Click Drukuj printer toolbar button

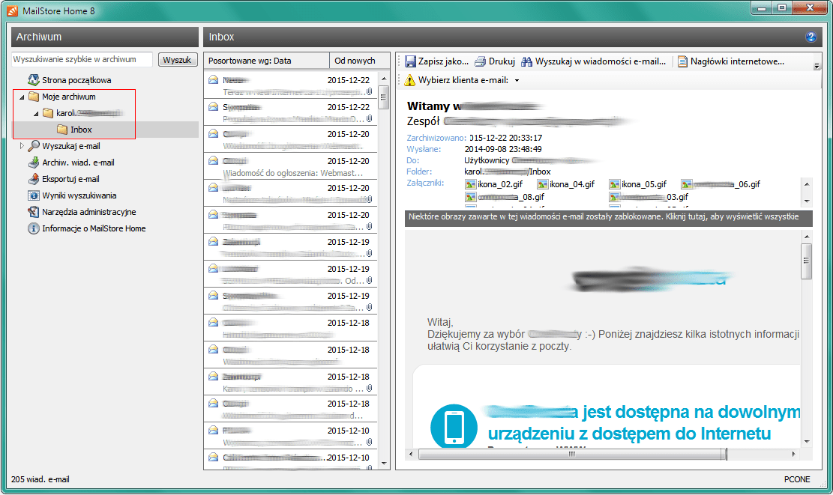[x=495, y=61]
